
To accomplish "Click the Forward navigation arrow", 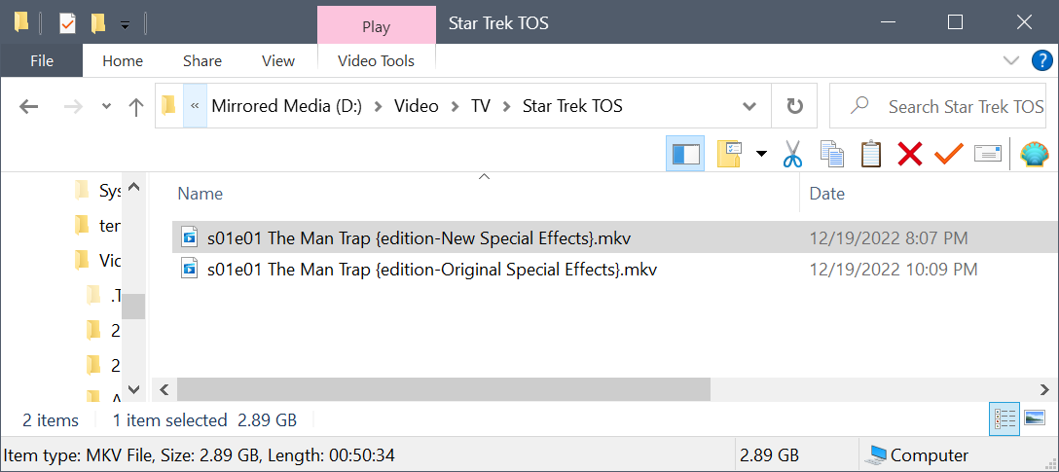I will coord(72,106).
